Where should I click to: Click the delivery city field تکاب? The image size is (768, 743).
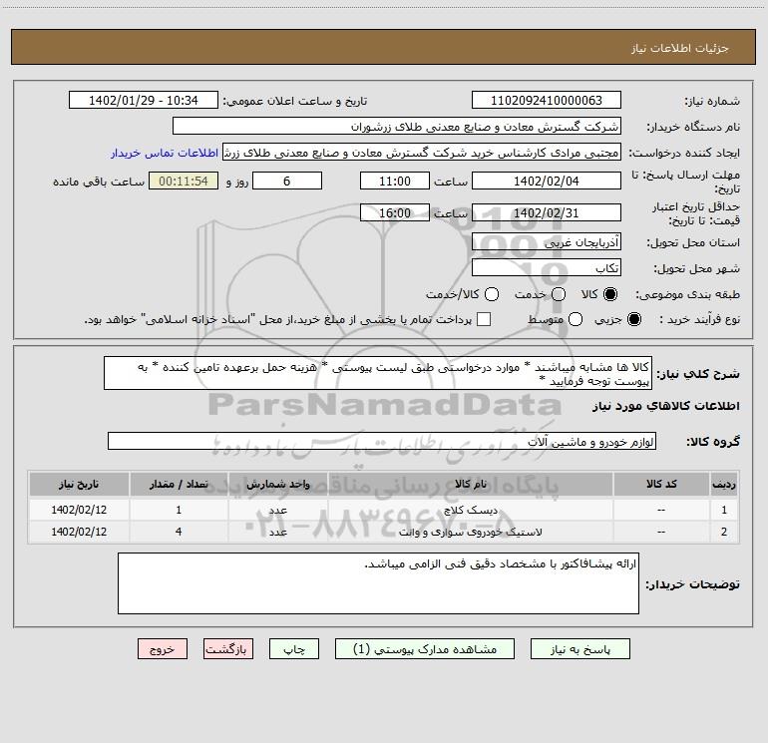(x=547, y=267)
